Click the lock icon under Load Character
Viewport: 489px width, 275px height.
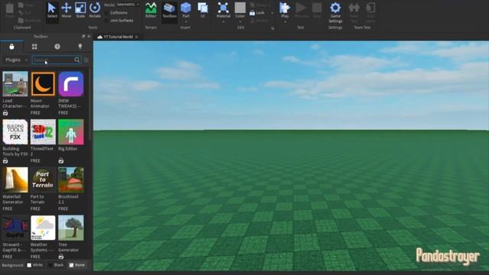pos(5,113)
